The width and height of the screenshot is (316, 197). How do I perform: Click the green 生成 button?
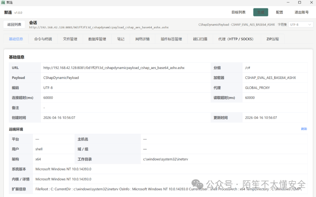(261, 12)
